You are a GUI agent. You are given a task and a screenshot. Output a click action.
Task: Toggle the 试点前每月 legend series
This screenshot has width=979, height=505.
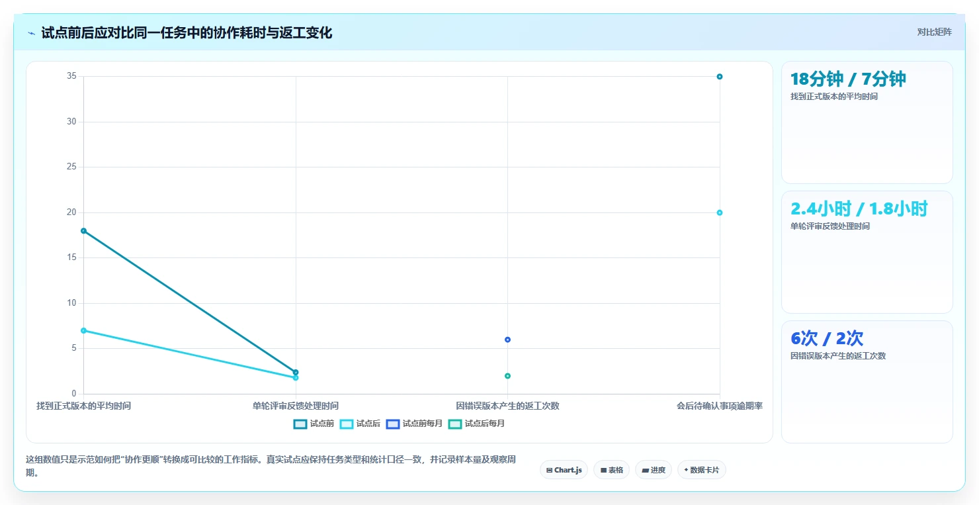coord(415,424)
